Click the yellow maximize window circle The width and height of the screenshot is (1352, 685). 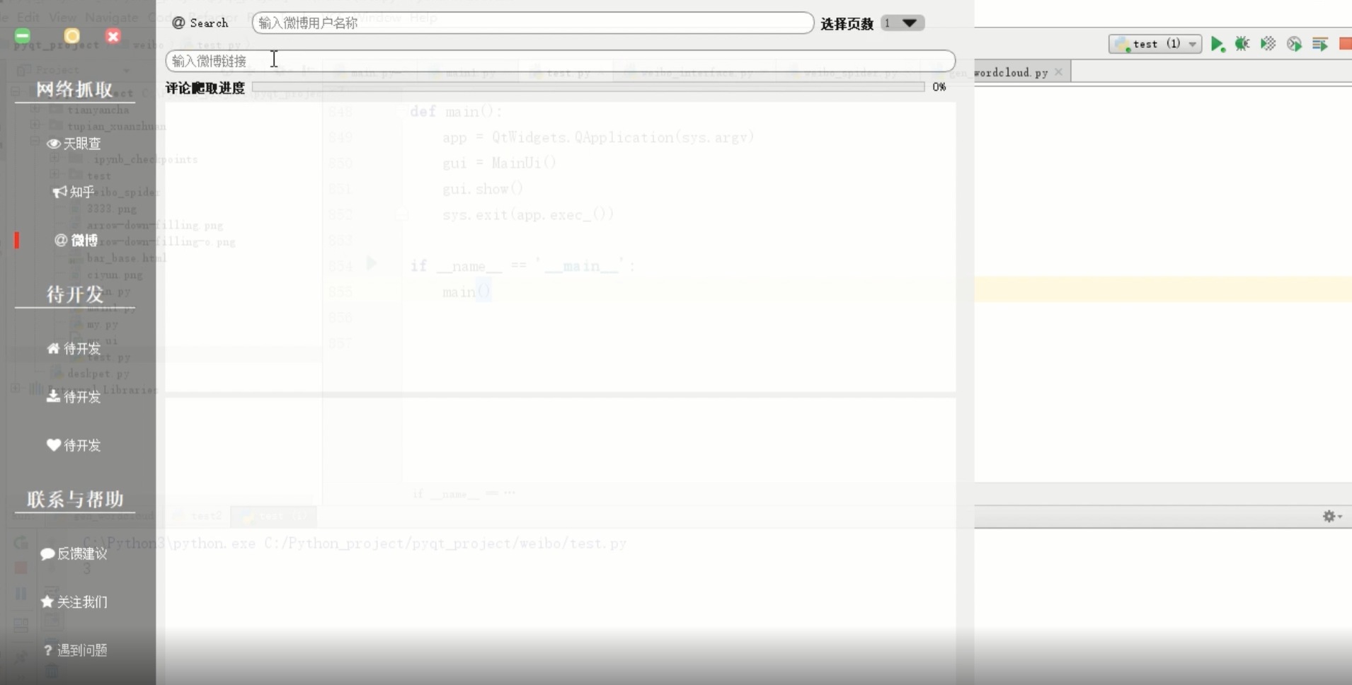(71, 36)
